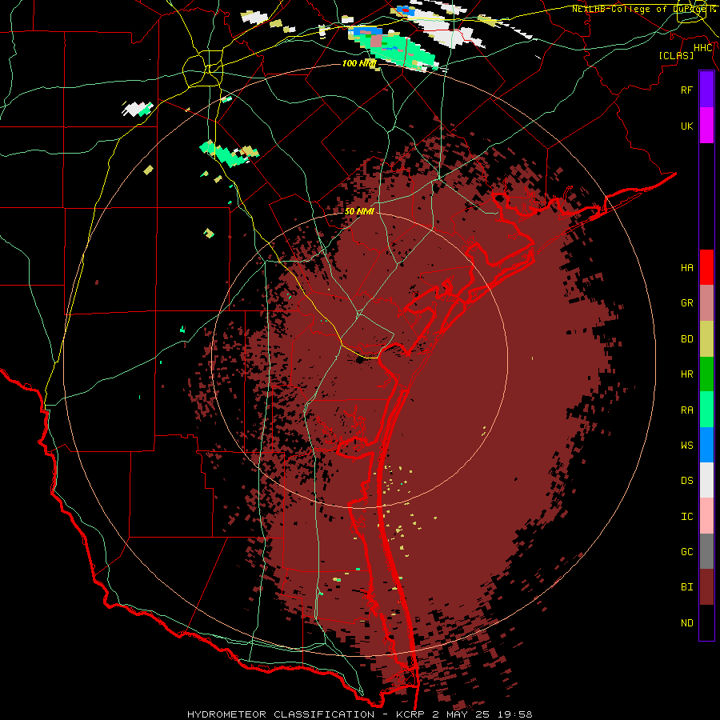720x720 pixels.
Task: Click the HA legend label
Action: click(x=687, y=267)
